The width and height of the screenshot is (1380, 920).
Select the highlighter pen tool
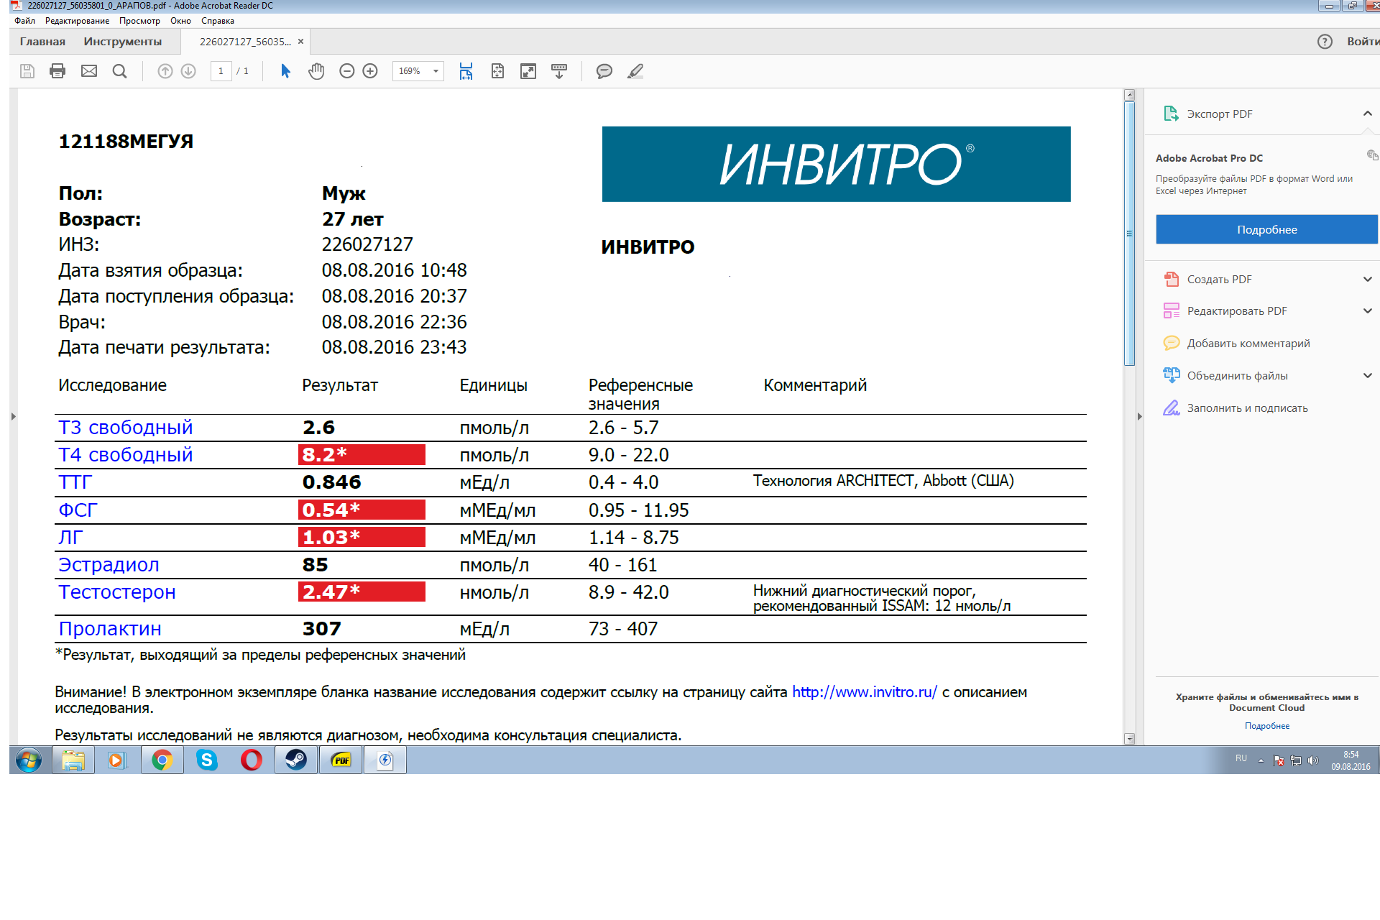click(635, 71)
